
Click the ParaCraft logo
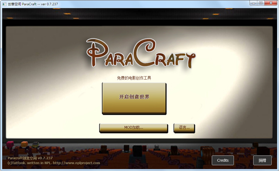[141, 53]
